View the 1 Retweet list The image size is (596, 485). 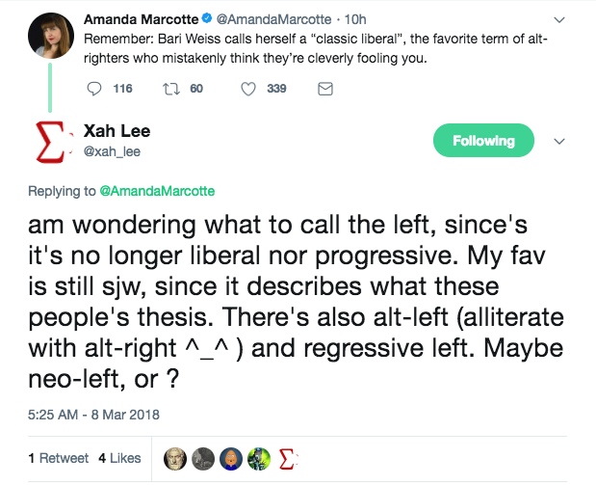(x=59, y=458)
